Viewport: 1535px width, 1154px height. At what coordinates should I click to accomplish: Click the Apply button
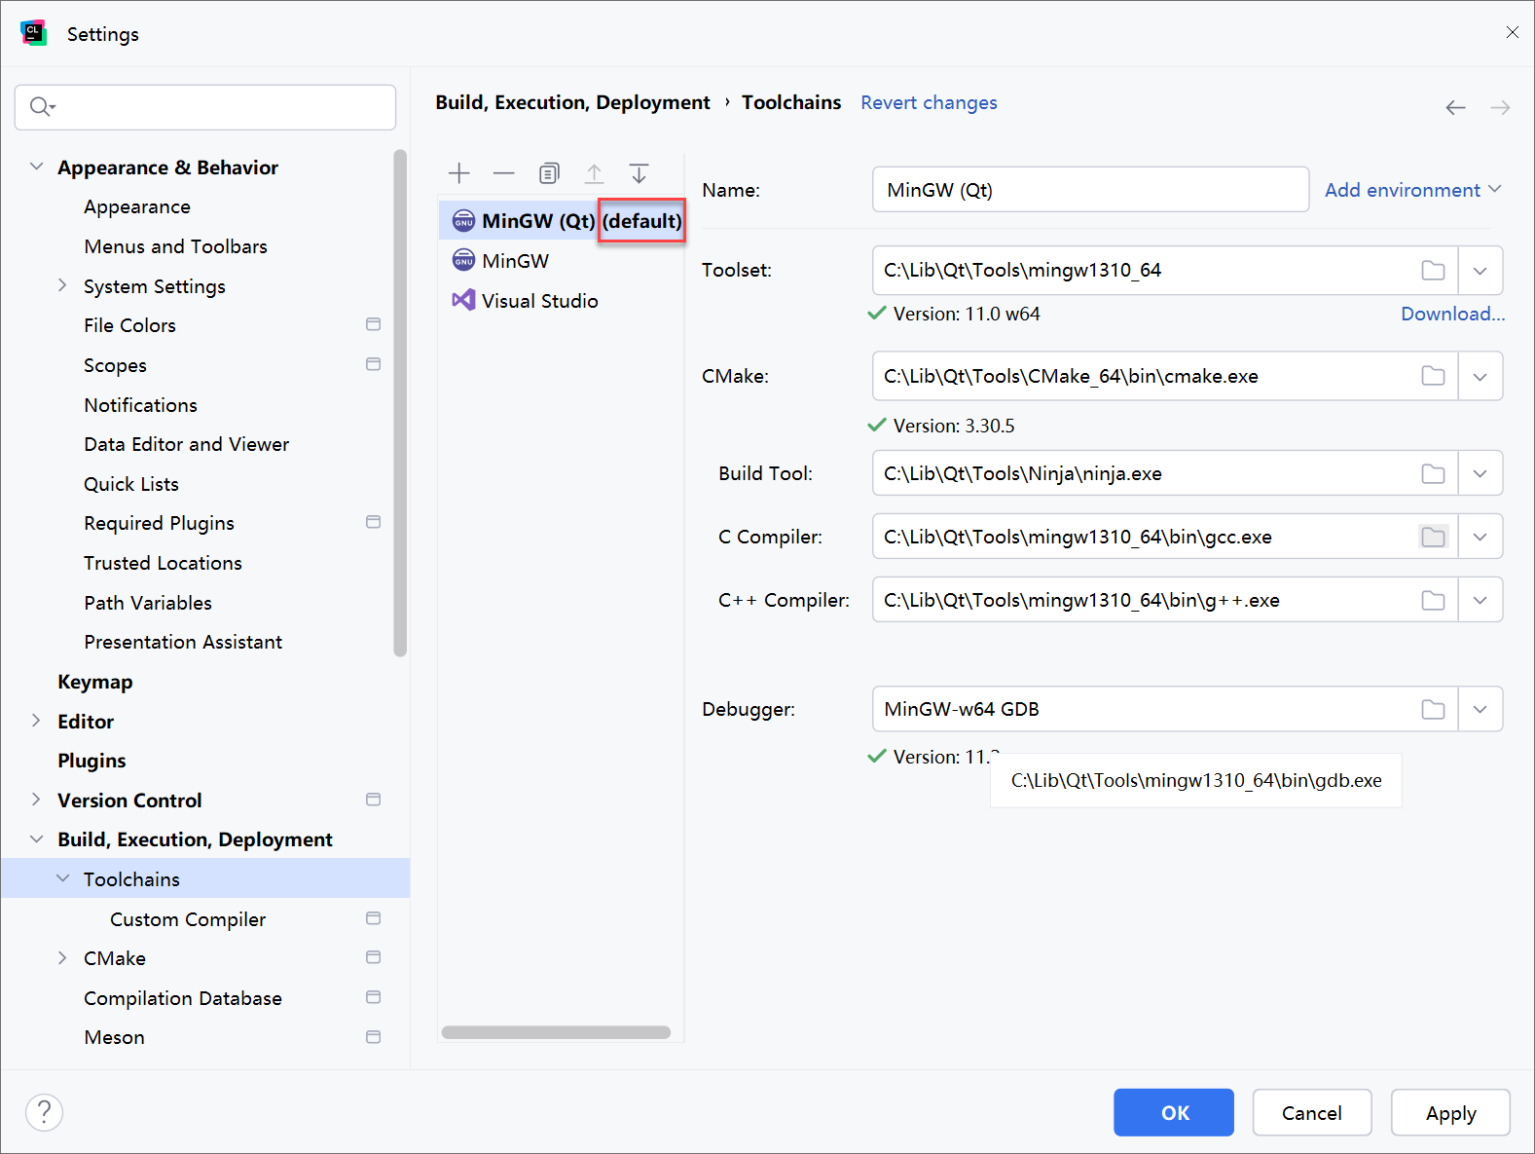pyautogui.click(x=1450, y=1112)
